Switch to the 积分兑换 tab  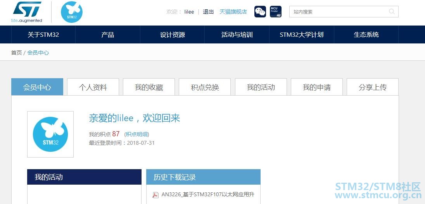(x=205, y=87)
